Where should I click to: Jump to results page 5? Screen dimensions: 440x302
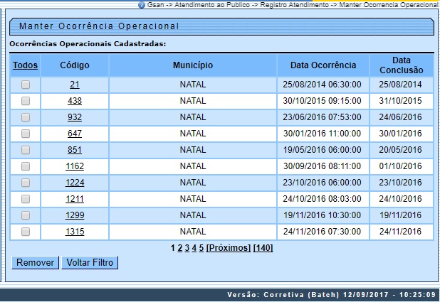201,248
